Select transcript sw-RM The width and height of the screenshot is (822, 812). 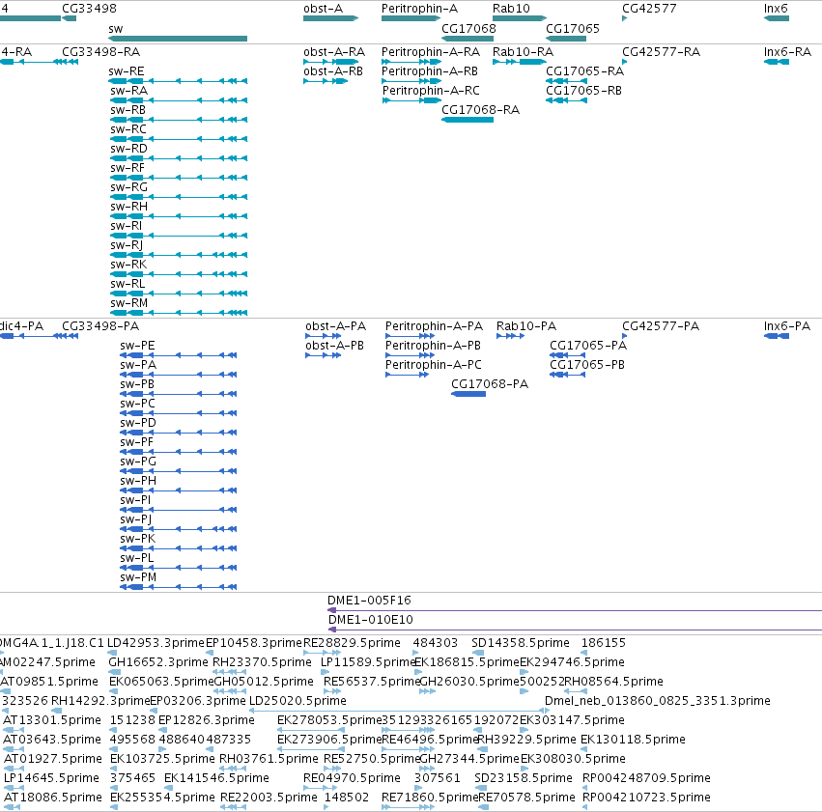[179, 313]
